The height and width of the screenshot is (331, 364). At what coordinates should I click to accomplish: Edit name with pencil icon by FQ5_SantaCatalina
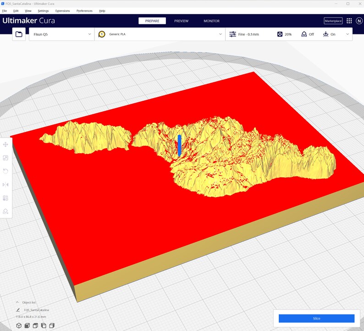pos(18,310)
